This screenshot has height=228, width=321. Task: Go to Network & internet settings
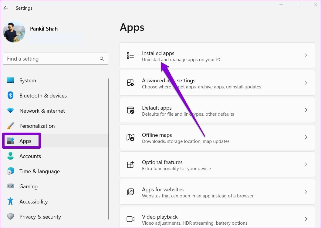(42, 111)
